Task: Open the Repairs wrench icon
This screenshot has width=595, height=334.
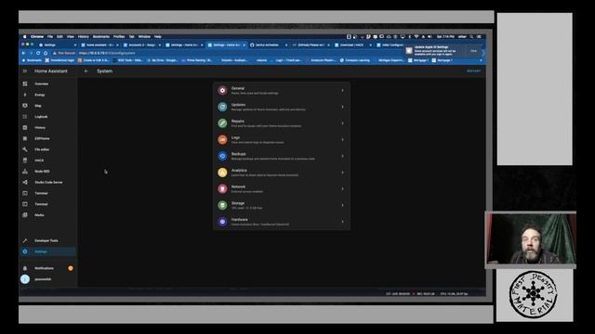Action: 223,123
